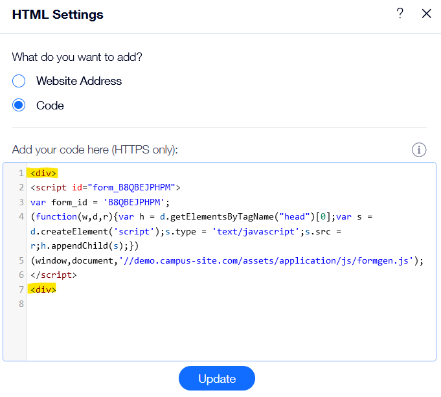Click line number 5 in the gutter

21,261
